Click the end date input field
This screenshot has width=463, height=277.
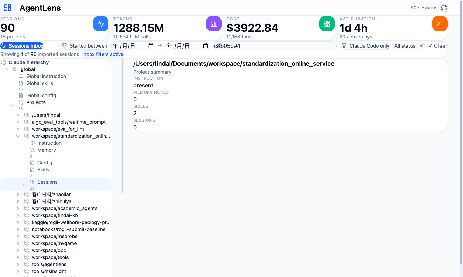click(187, 46)
